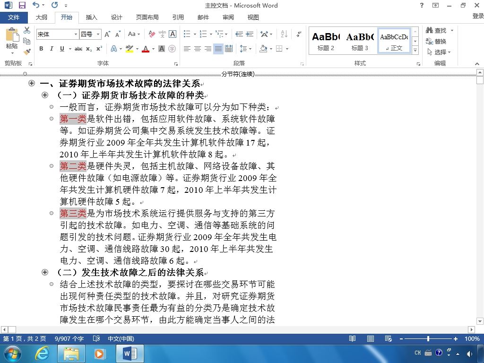Screen dimensions: 484x363
Task: Switch to the 插入 tab
Action: (x=91, y=17)
